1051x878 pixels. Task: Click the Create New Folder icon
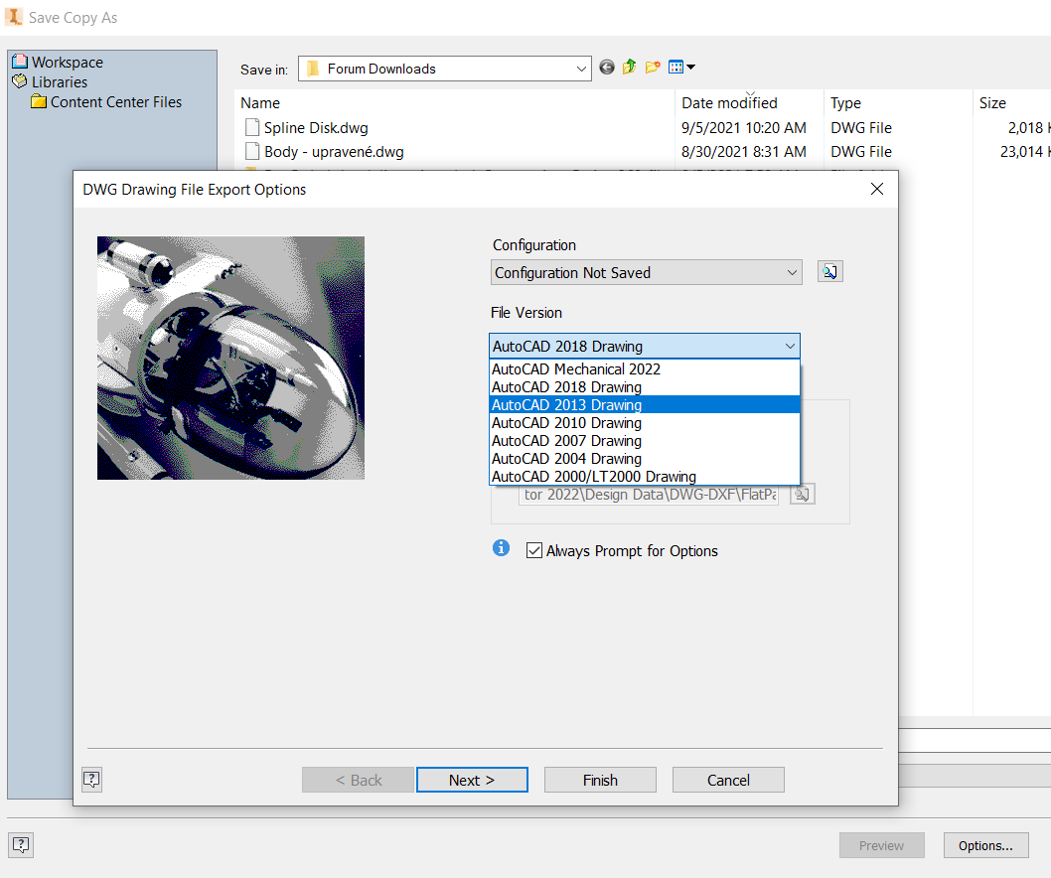(654, 68)
